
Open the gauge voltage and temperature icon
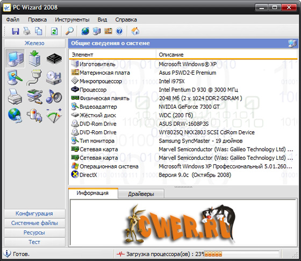[54, 116]
